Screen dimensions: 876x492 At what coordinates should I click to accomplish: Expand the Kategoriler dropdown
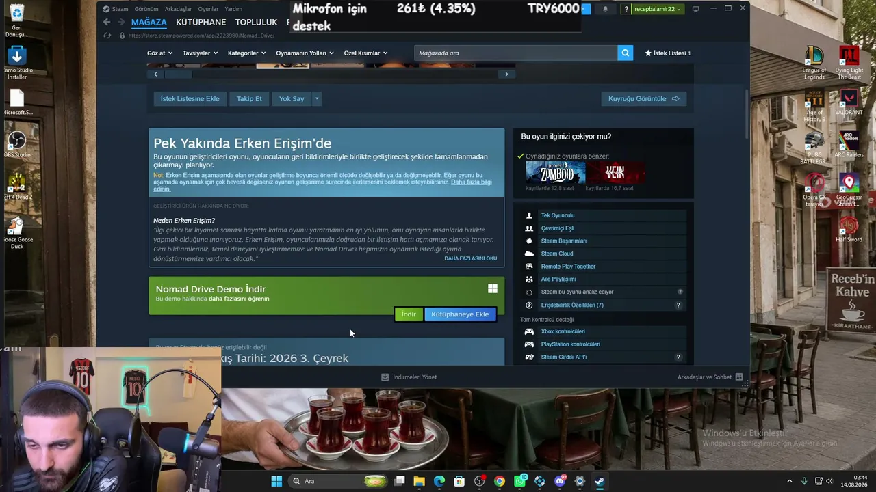pos(246,53)
